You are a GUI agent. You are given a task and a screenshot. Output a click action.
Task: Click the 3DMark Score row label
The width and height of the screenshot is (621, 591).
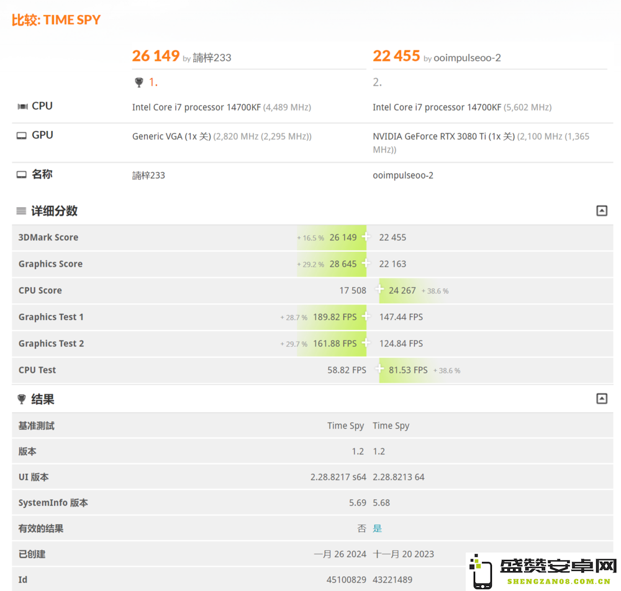48,238
